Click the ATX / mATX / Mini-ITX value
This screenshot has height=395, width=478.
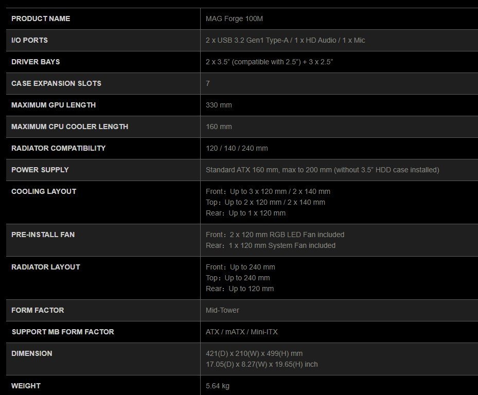pyautogui.click(x=241, y=332)
